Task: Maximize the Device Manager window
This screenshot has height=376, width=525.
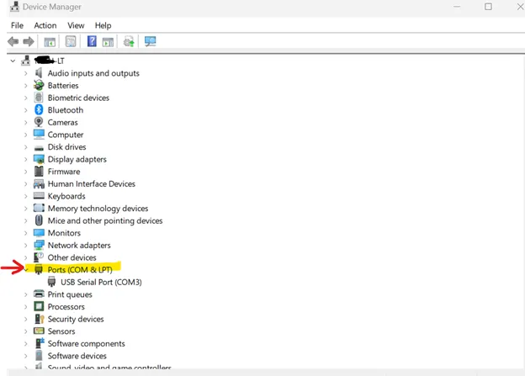Action: coord(488,7)
